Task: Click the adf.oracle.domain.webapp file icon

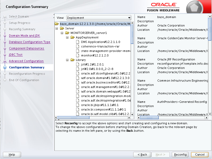Action: (78, 91)
